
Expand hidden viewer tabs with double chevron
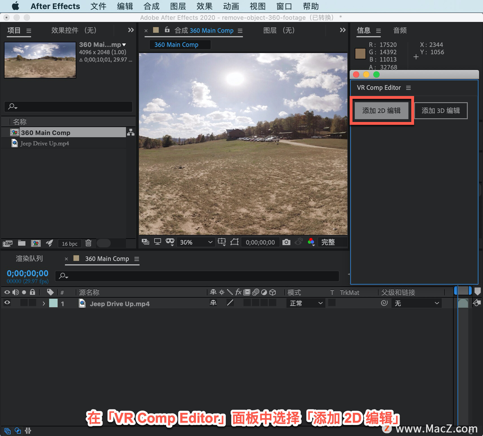tap(343, 30)
